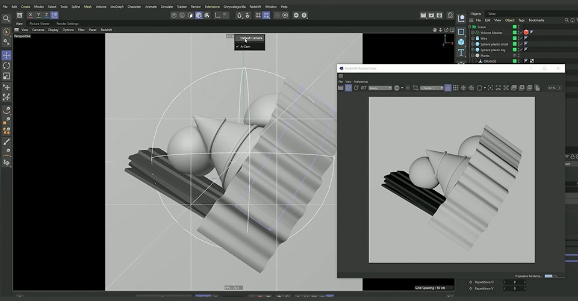578x301 pixels.
Task: Open the Beauty AOV dropdown in RenderView
Action: pos(380,88)
